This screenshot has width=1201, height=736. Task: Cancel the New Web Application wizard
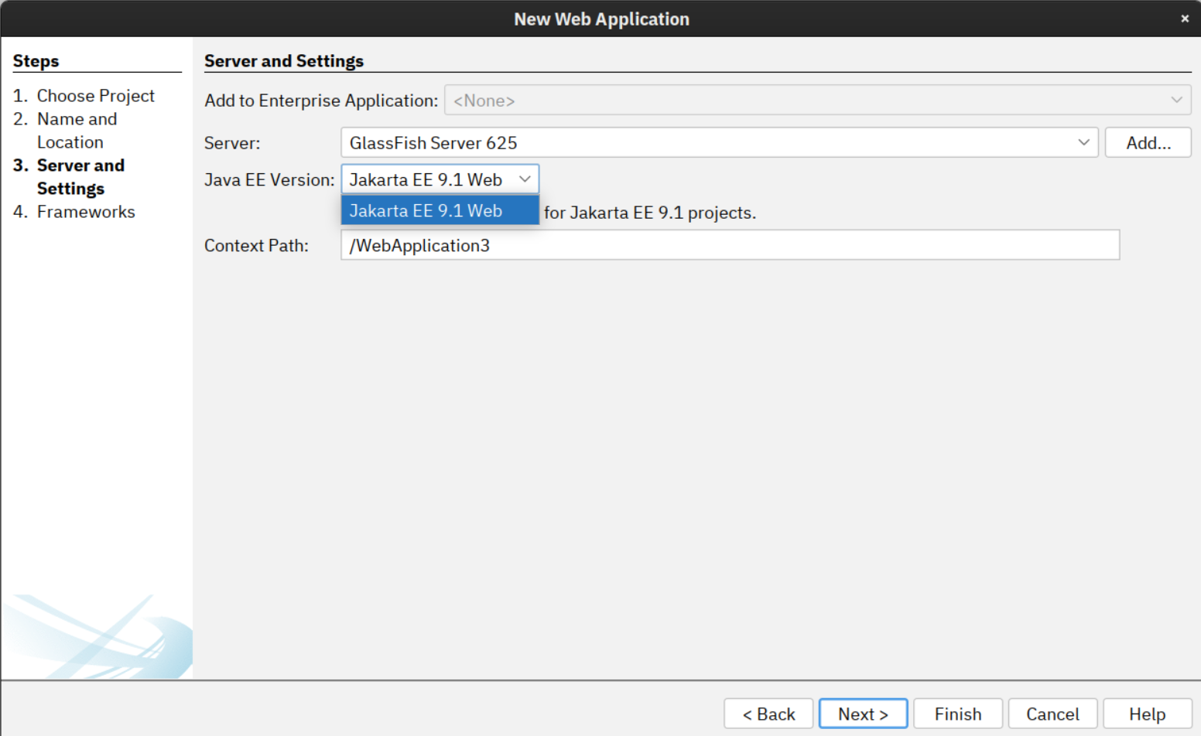coord(1052,713)
